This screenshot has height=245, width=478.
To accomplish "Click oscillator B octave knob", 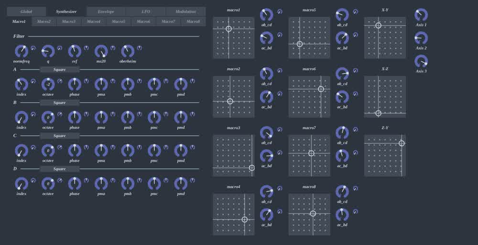I will click(48, 118).
